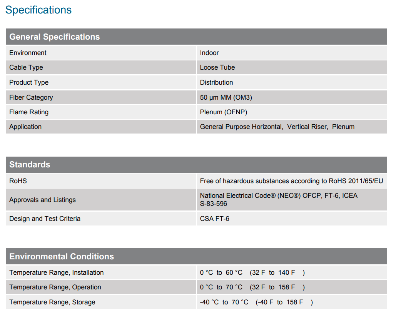Select the Fiber Category label
The height and width of the screenshot is (324, 396).
point(31,97)
